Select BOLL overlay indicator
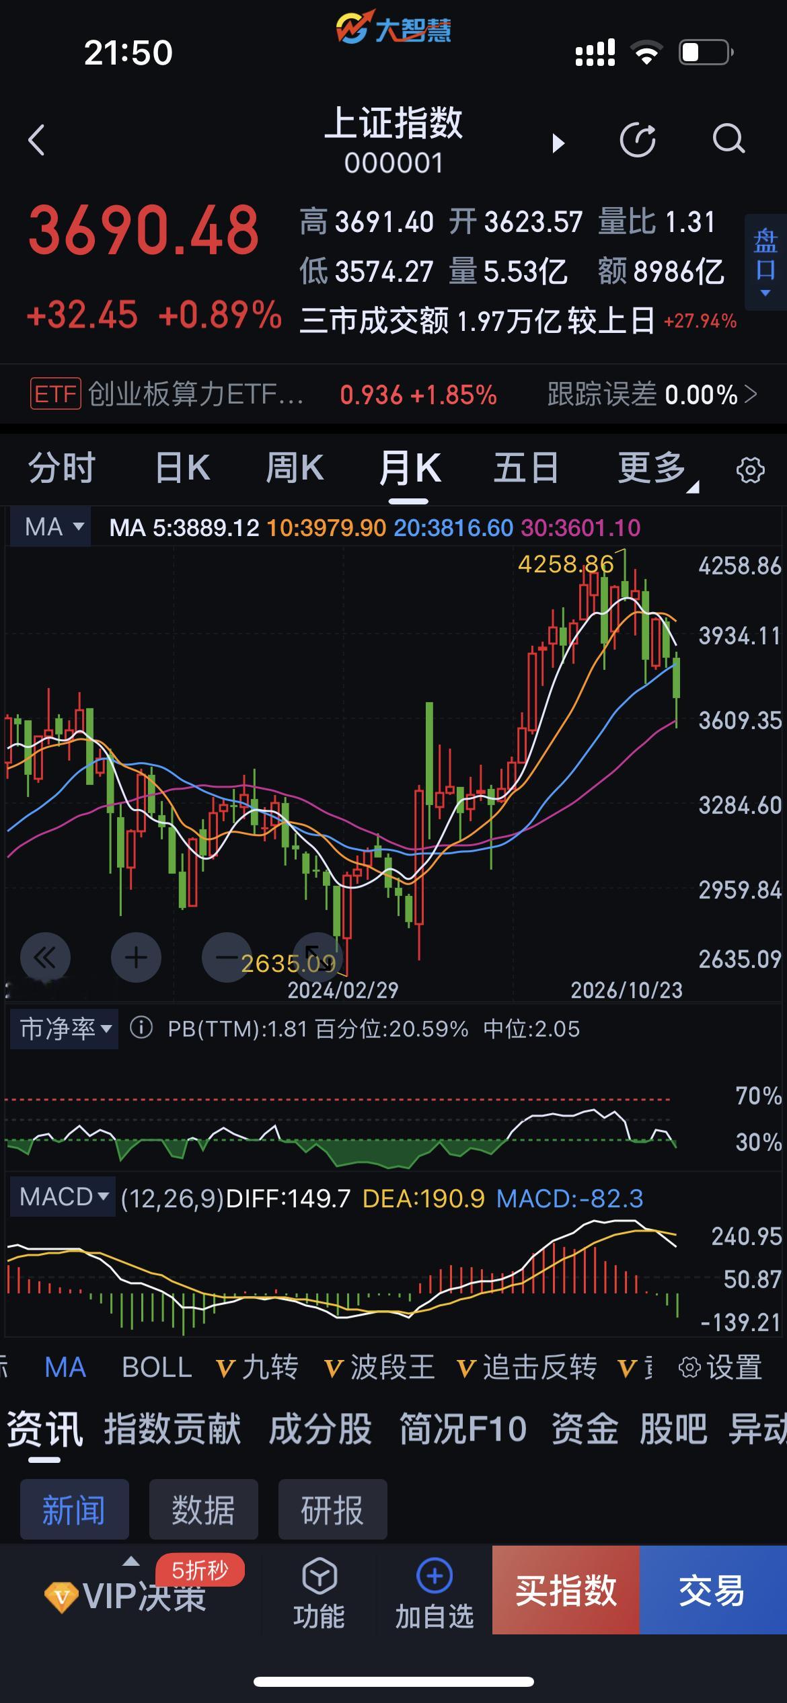This screenshot has height=1703, width=787. point(157,1367)
